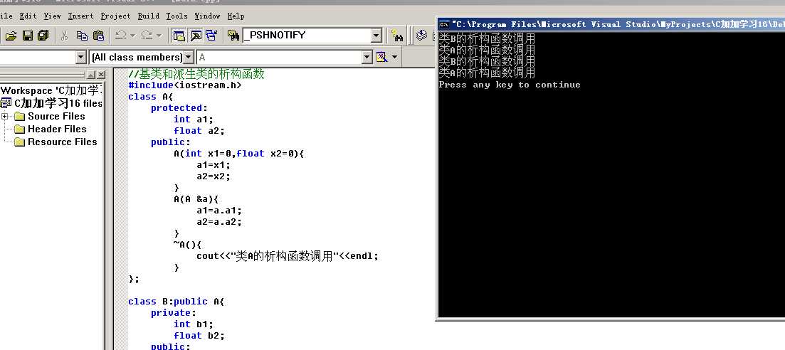Viewport: 785px width, 350px height.
Task: Click the project files icon in Workspace
Action: (6, 104)
